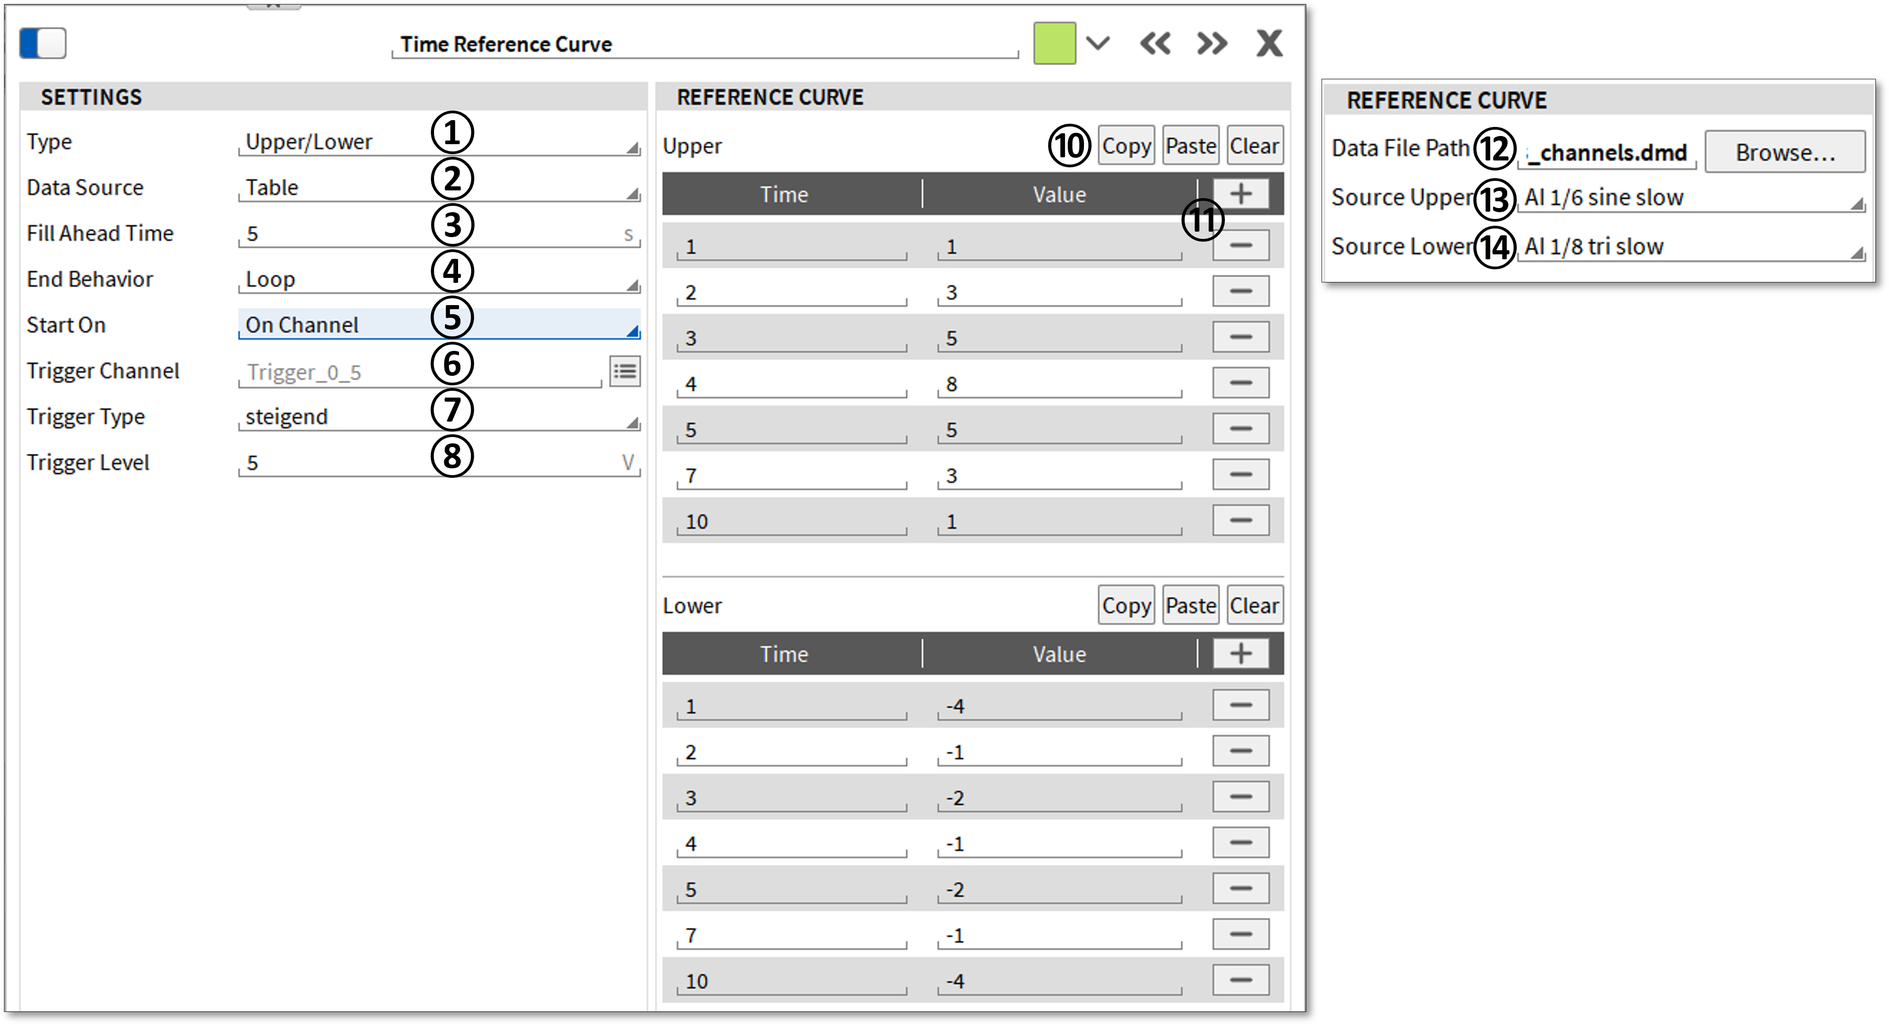Add row with Lower table plus button
The image size is (1889, 1025).
click(x=1241, y=654)
